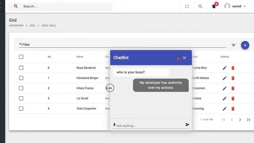This screenshot has height=143, width=254.
Task: Open the table filter list icon
Action: (233, 45)
